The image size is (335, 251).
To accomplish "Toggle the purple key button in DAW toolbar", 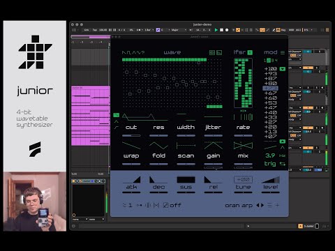I will point(158,30).
